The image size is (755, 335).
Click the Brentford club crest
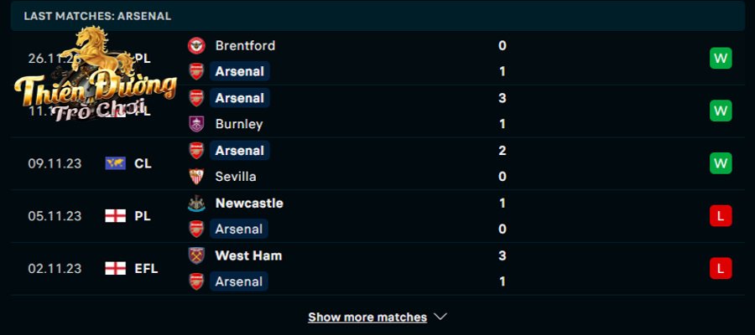[196, 46]
